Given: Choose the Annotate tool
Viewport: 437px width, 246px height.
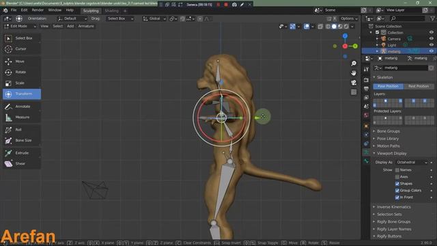Looking at the screenshot, I should point(22,107).
